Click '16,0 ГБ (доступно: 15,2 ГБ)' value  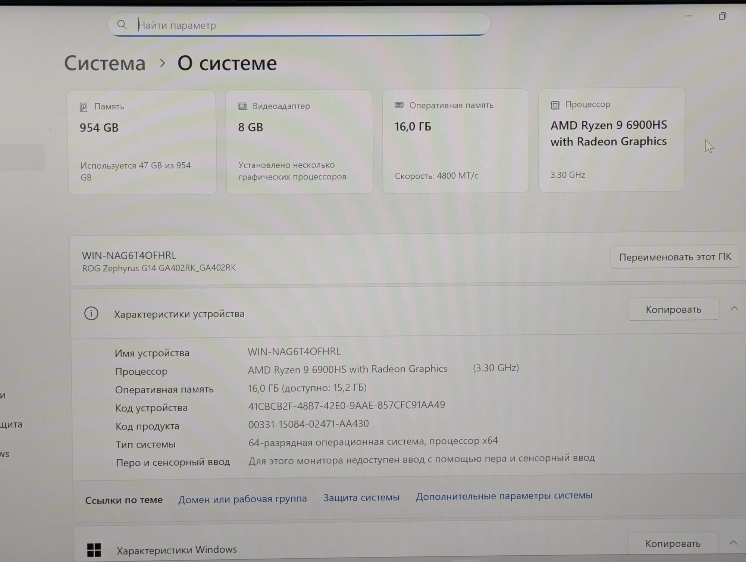click(x=307, y=388)
